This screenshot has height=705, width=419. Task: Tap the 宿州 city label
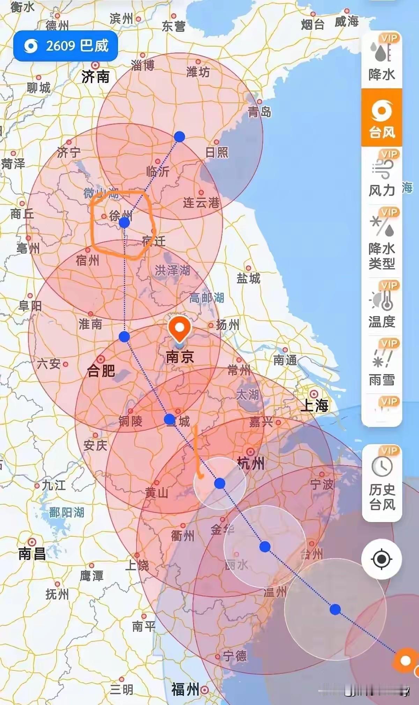[87, 261]
